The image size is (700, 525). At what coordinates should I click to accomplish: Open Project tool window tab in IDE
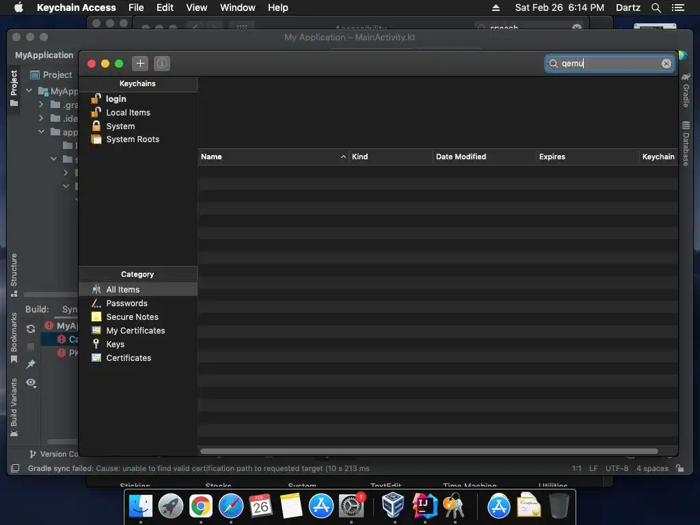[x=14, y=88]
